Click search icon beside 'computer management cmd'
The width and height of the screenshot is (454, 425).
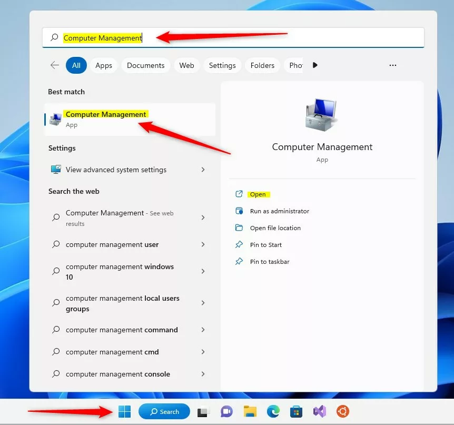pos(56,352)
